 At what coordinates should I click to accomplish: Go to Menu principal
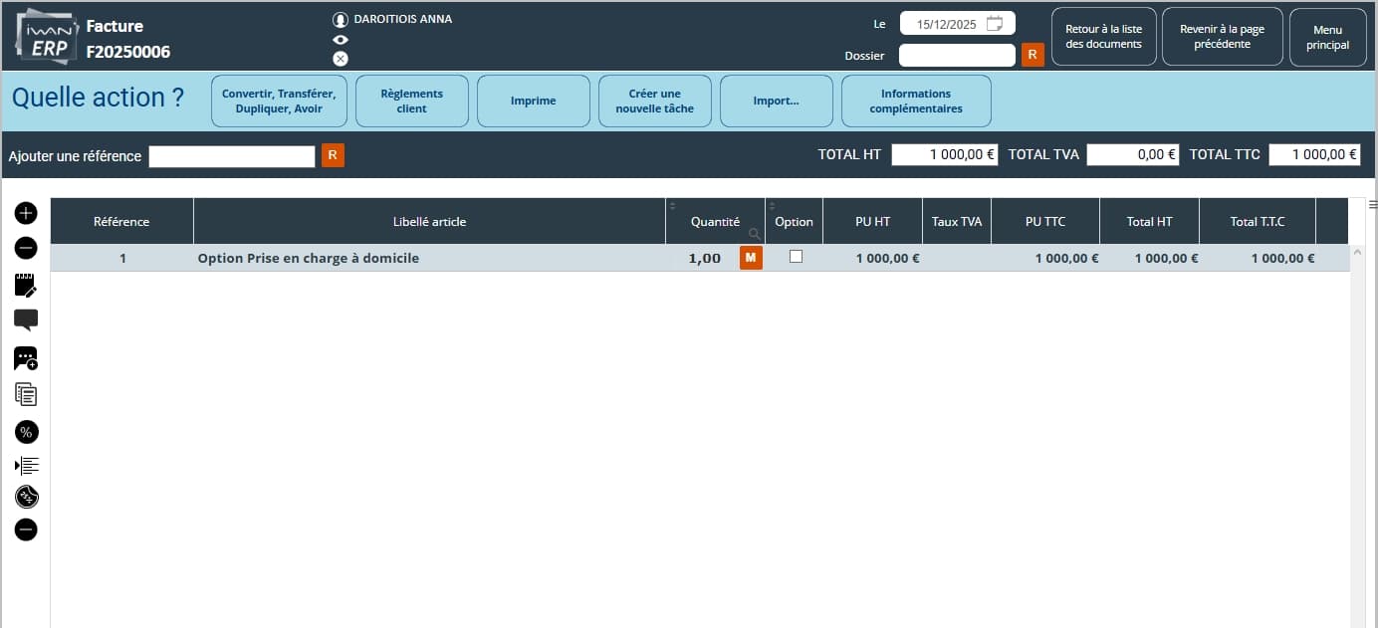[x=1328, y=37]
